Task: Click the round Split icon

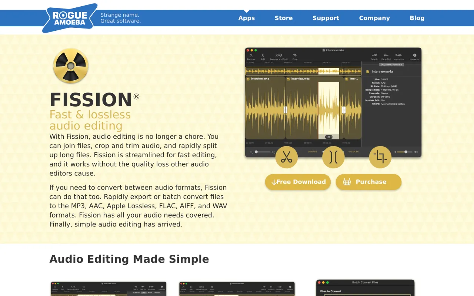Action: (333, 157)
